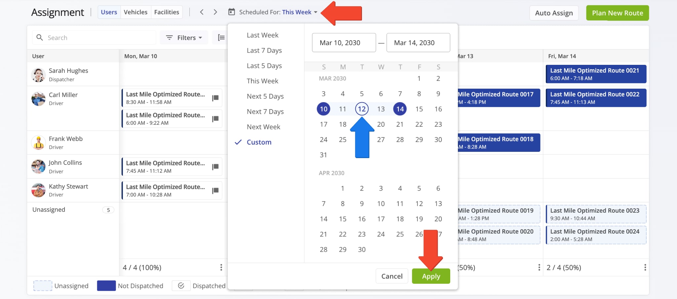The height and width of the screenshot is (299, 677).
Task: Switch to the Facilities tab
Action: point(167,12)
